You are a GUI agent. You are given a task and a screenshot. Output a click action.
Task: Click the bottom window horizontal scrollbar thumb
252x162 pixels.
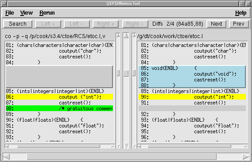pyautogui.click(x=122, y=157)
